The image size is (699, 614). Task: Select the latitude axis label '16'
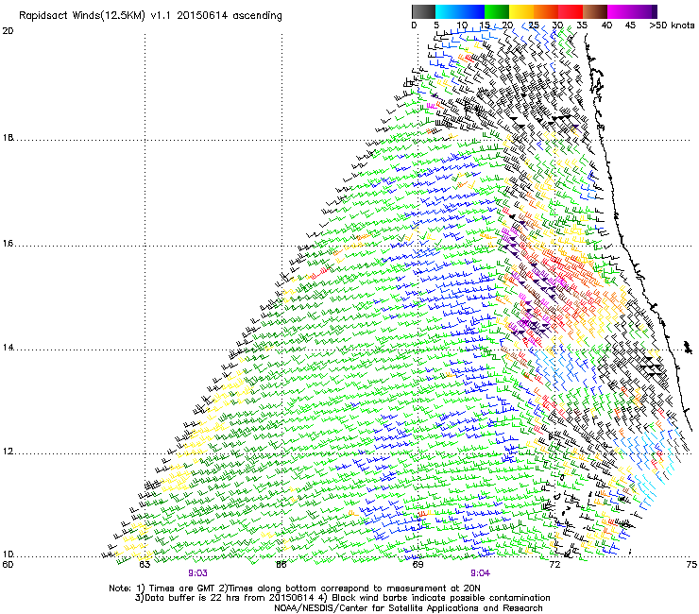(x=8, y=244)
